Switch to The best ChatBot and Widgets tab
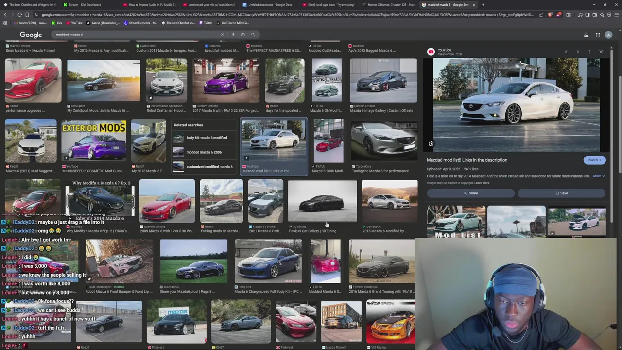Image resolution: width=622 pixels, height=350 pixels. [x=29, y=5]
